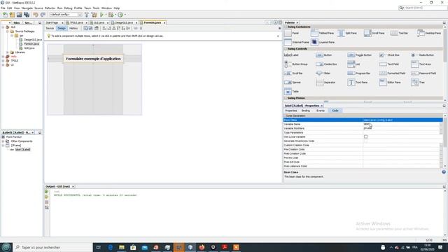Pick the Tool Bar palette component

(x=399, y=33)
